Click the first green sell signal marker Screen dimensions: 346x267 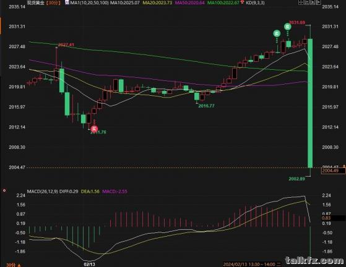coord(277,33)
